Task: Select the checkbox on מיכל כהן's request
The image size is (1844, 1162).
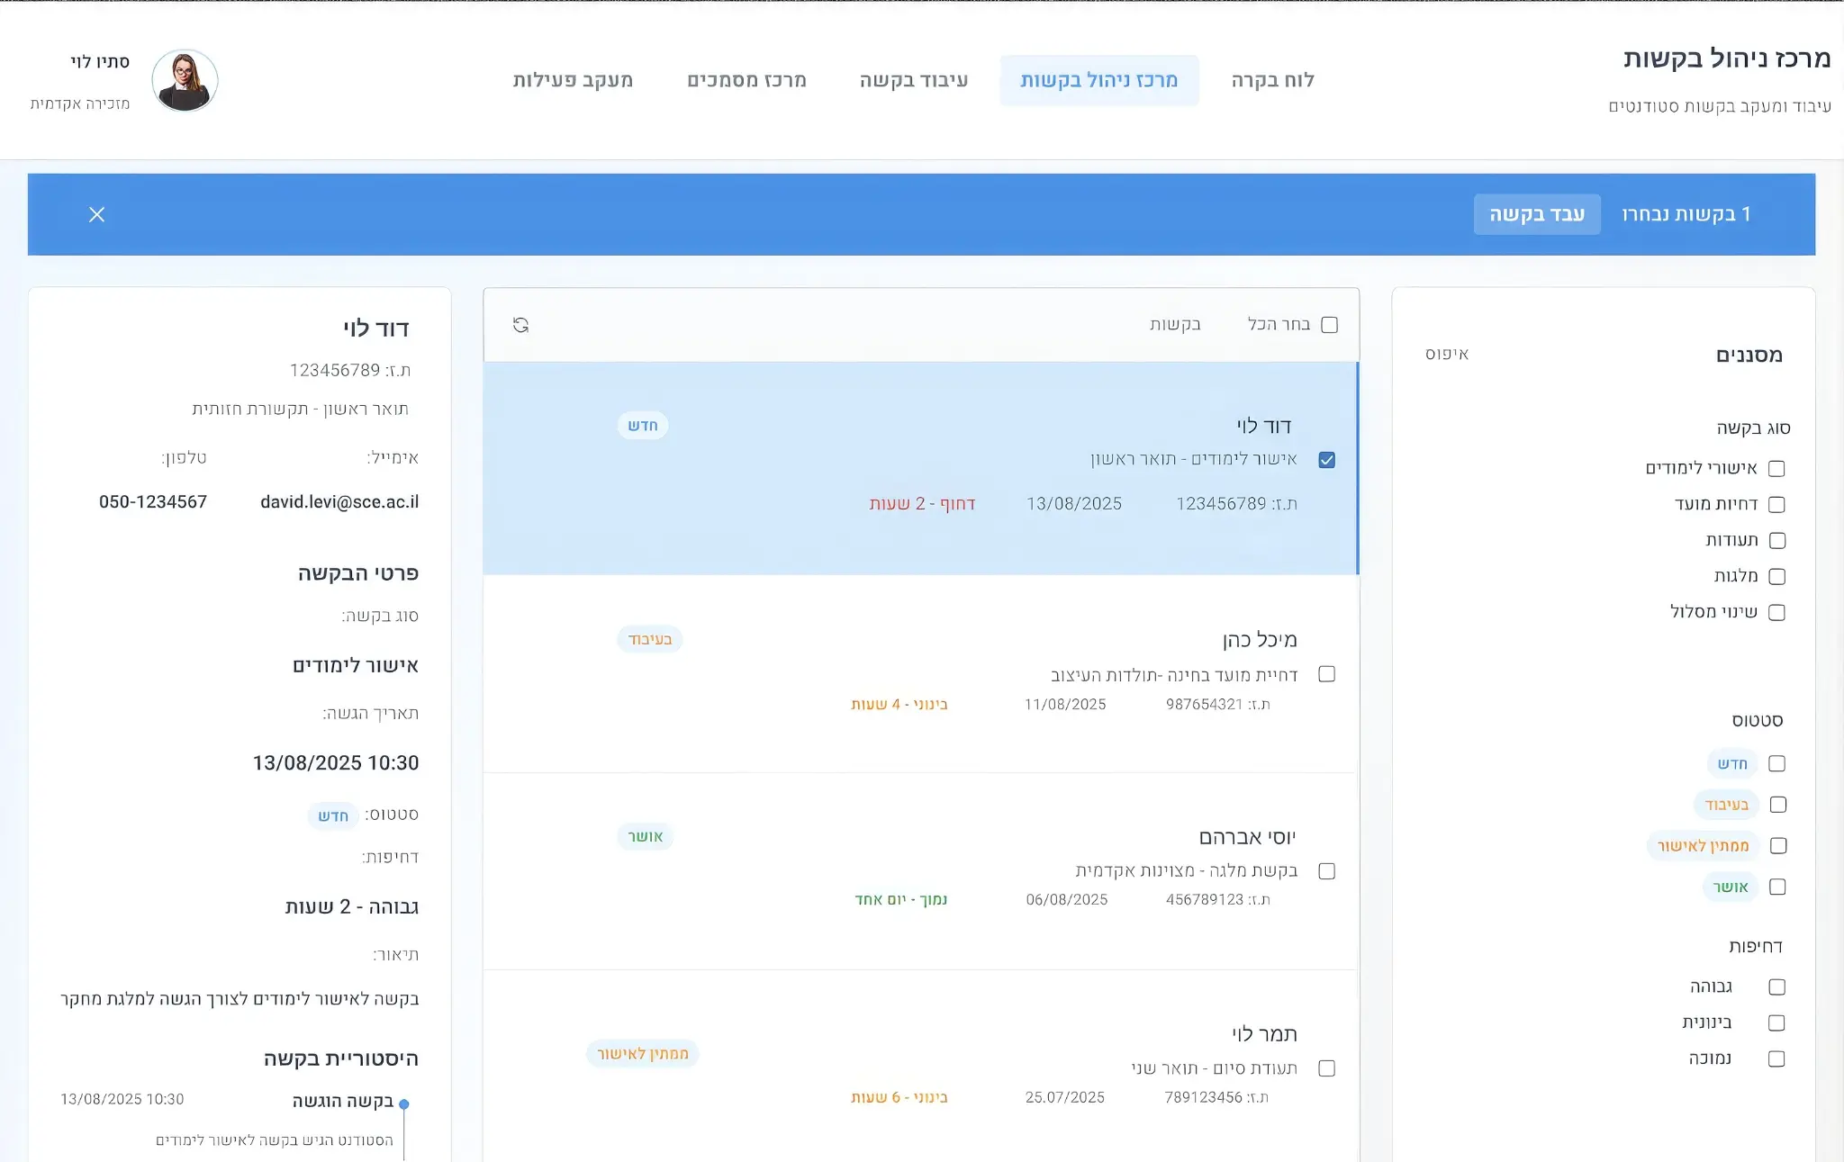Action: tap(1326, 673)
